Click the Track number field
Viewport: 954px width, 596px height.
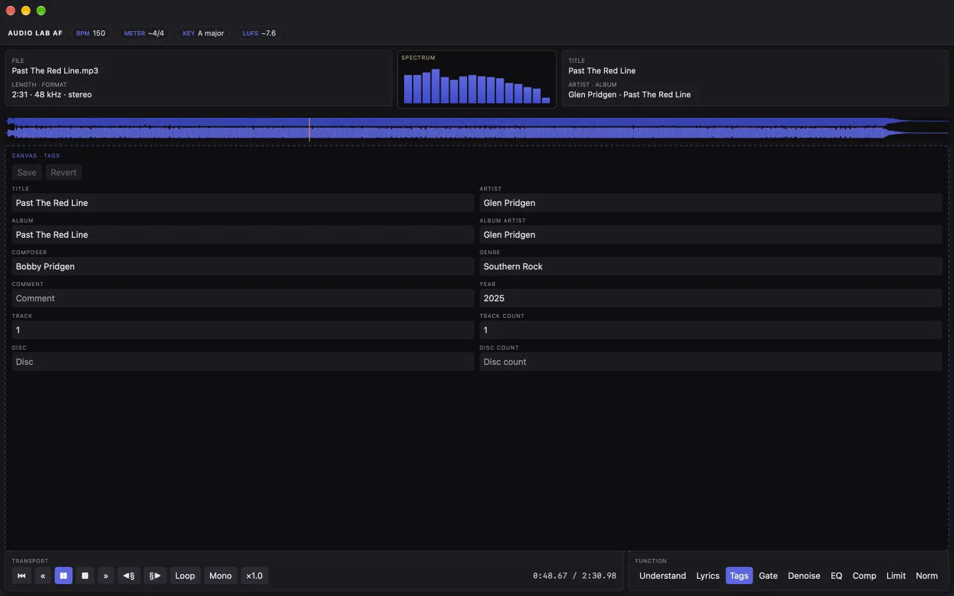tap(243, 330)
